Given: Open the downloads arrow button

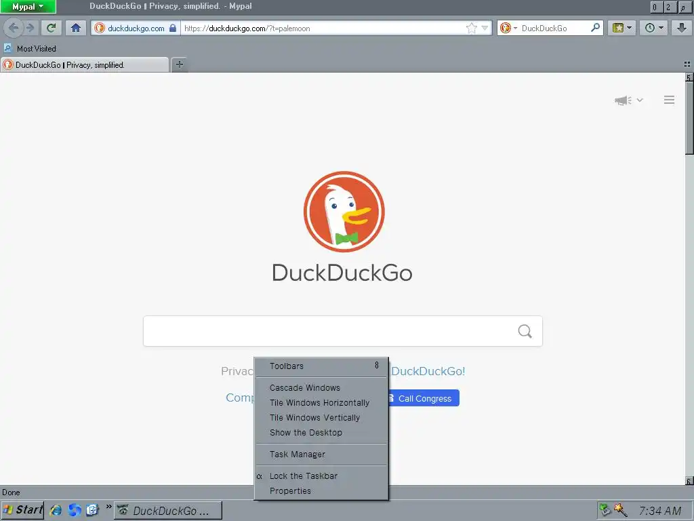Looking at the screenshot, I should pyautogui.click(x=682, y=28).
